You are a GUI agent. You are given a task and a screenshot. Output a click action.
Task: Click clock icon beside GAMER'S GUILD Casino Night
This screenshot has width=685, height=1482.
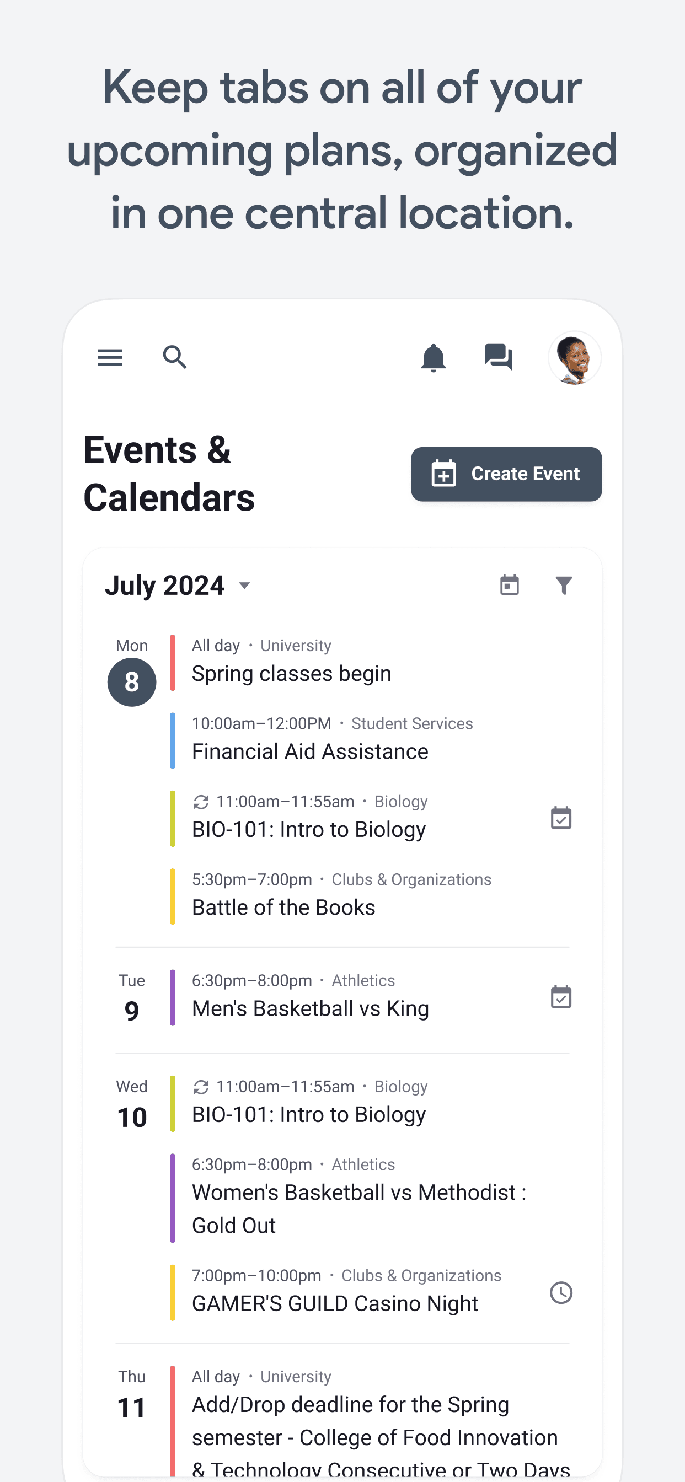pos(561,1292)
